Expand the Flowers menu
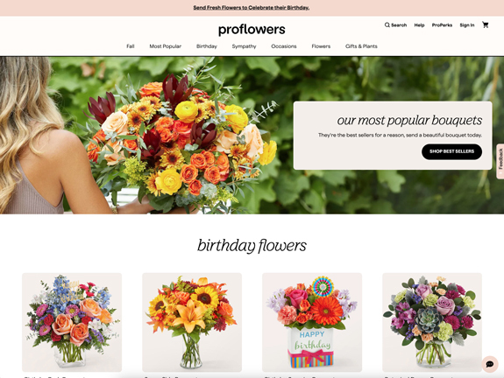504x378 pixels. tap(321, 46)
